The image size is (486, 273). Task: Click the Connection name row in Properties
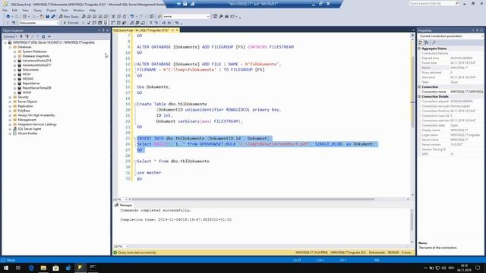(451, 92)
